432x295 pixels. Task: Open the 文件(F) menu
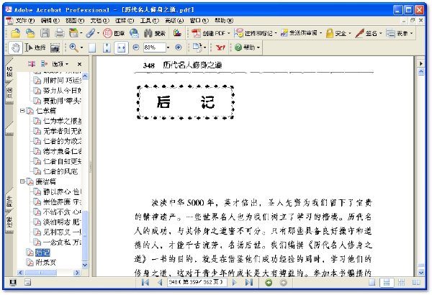tap(24, 21)
